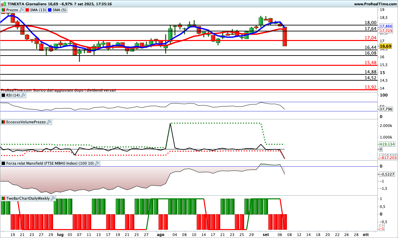
Task: Open TwoBarChartDailyWeekly wrench settings
Action: coord(53,198)
